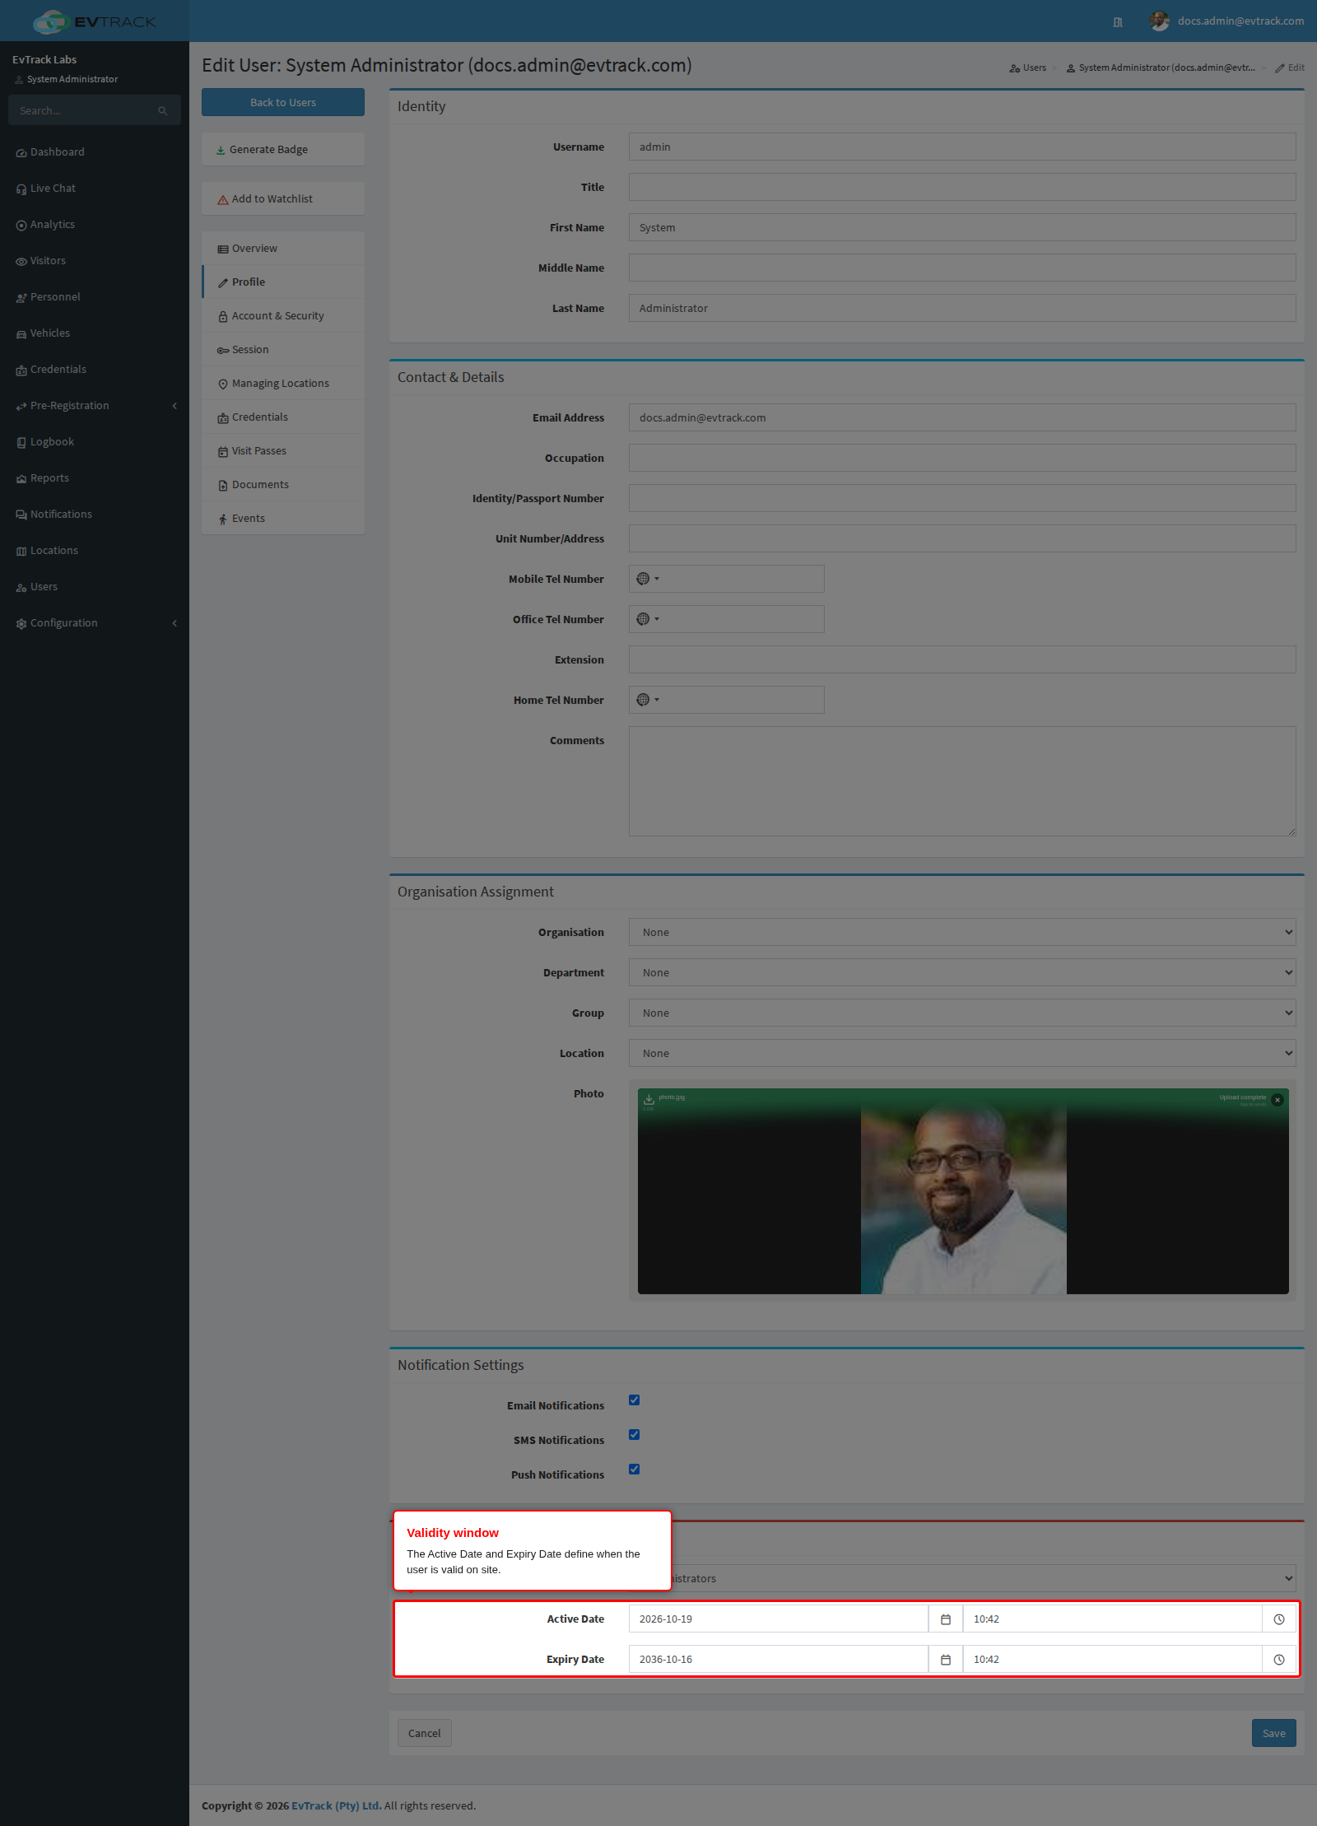Open Personnel in the sidebar
Screen dimensions: 1317x1826
point(95,297)
